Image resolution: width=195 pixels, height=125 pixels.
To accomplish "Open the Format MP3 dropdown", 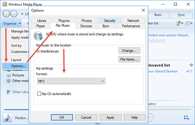I will pyautogui.click(x=71, y=81).
